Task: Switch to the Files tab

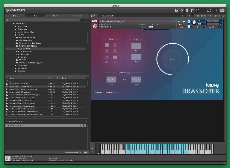Action: pyautogui.click(x=35, y=16)
